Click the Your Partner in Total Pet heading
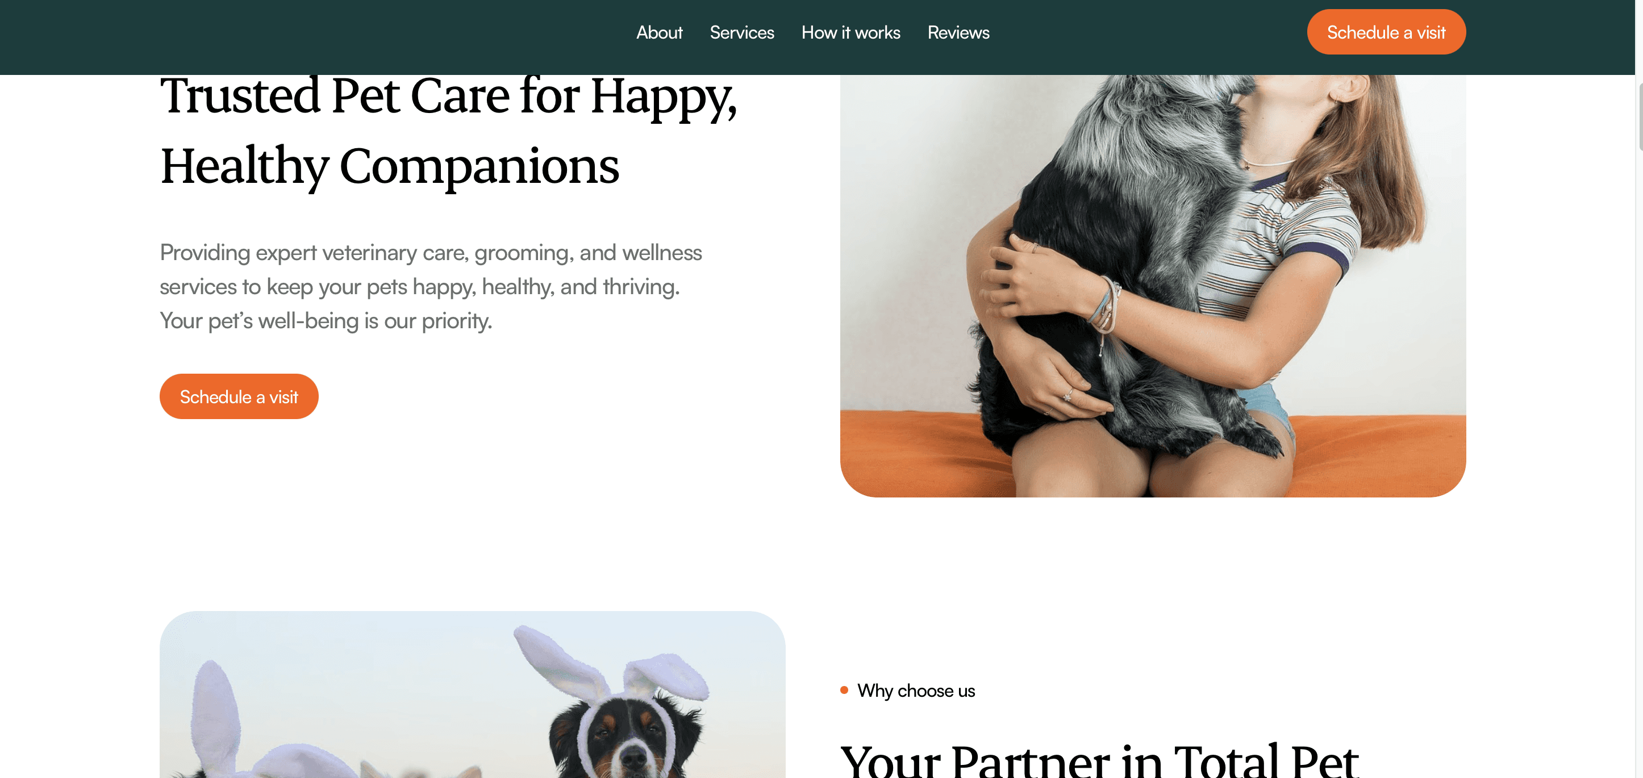The height and width of the screenshot is (778, 1643). [x=1099, y=760]
